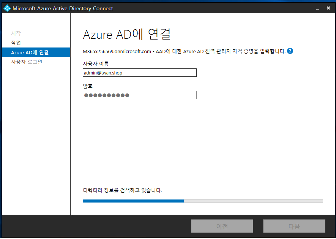Go to 사용자 로그인 sidebar step
The image size is (336, 239).
(27, 62)
